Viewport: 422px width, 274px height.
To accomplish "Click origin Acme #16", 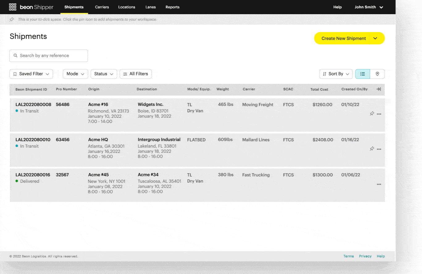I will click(98, 104).
